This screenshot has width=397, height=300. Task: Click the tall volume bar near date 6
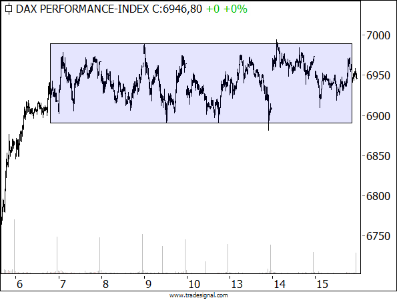(x=15, y=246)
